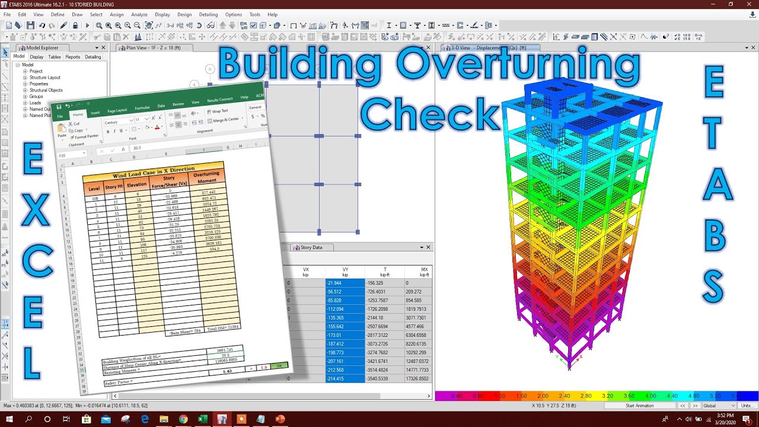Switch to the Formulas ribbon tab
This screenshot has height=427, width=759.
click(x=142, y=108)
